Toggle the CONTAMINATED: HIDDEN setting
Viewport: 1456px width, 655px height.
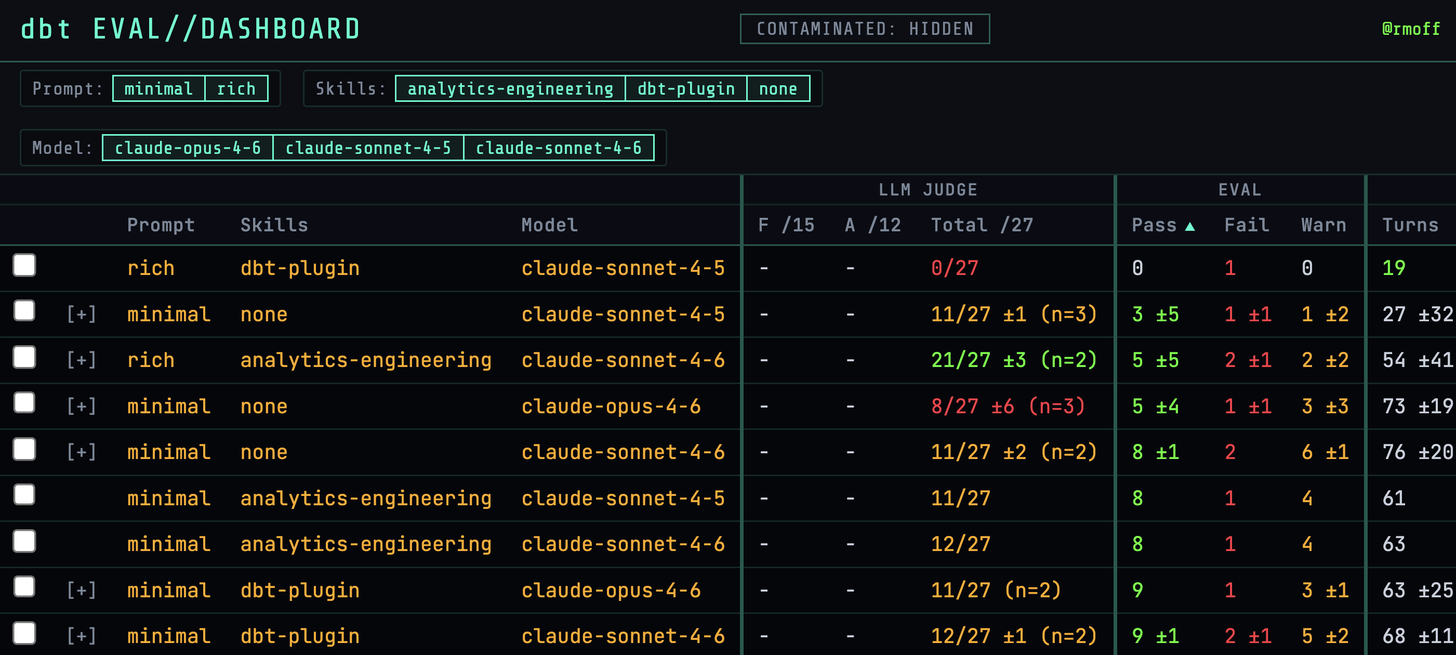[865, 29]
